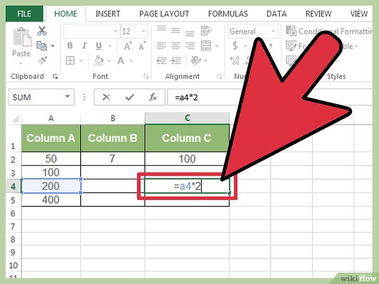Click the Center alignment icon
The width and height of the screenshot is (379, 284).
click(x=175, y=46)
